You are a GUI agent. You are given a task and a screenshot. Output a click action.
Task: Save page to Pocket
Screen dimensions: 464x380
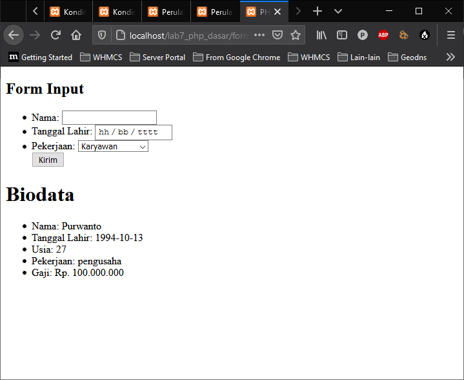277,35
